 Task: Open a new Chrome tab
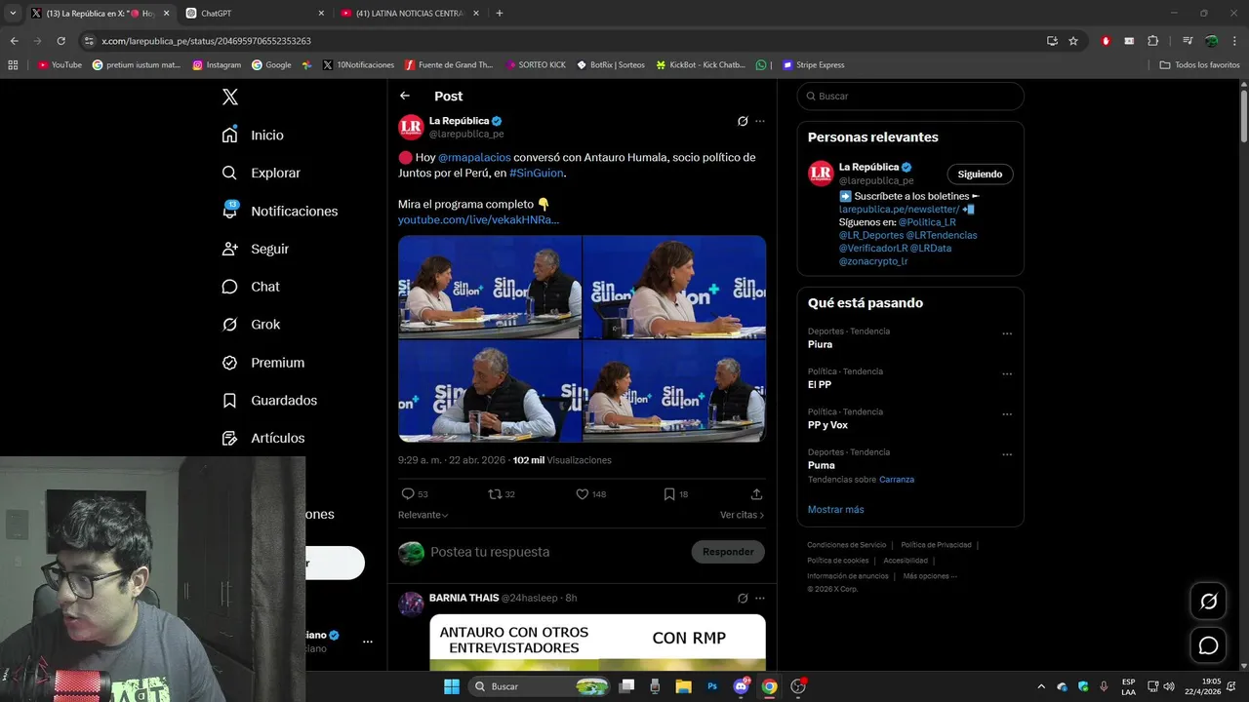point(500,13)
